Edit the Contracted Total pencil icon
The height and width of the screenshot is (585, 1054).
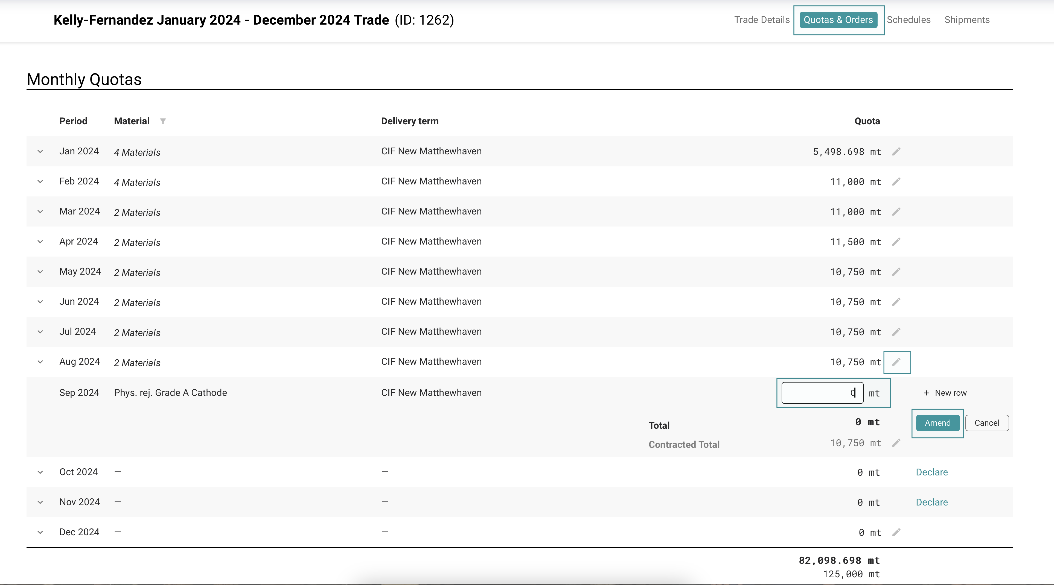click(896, 443)
